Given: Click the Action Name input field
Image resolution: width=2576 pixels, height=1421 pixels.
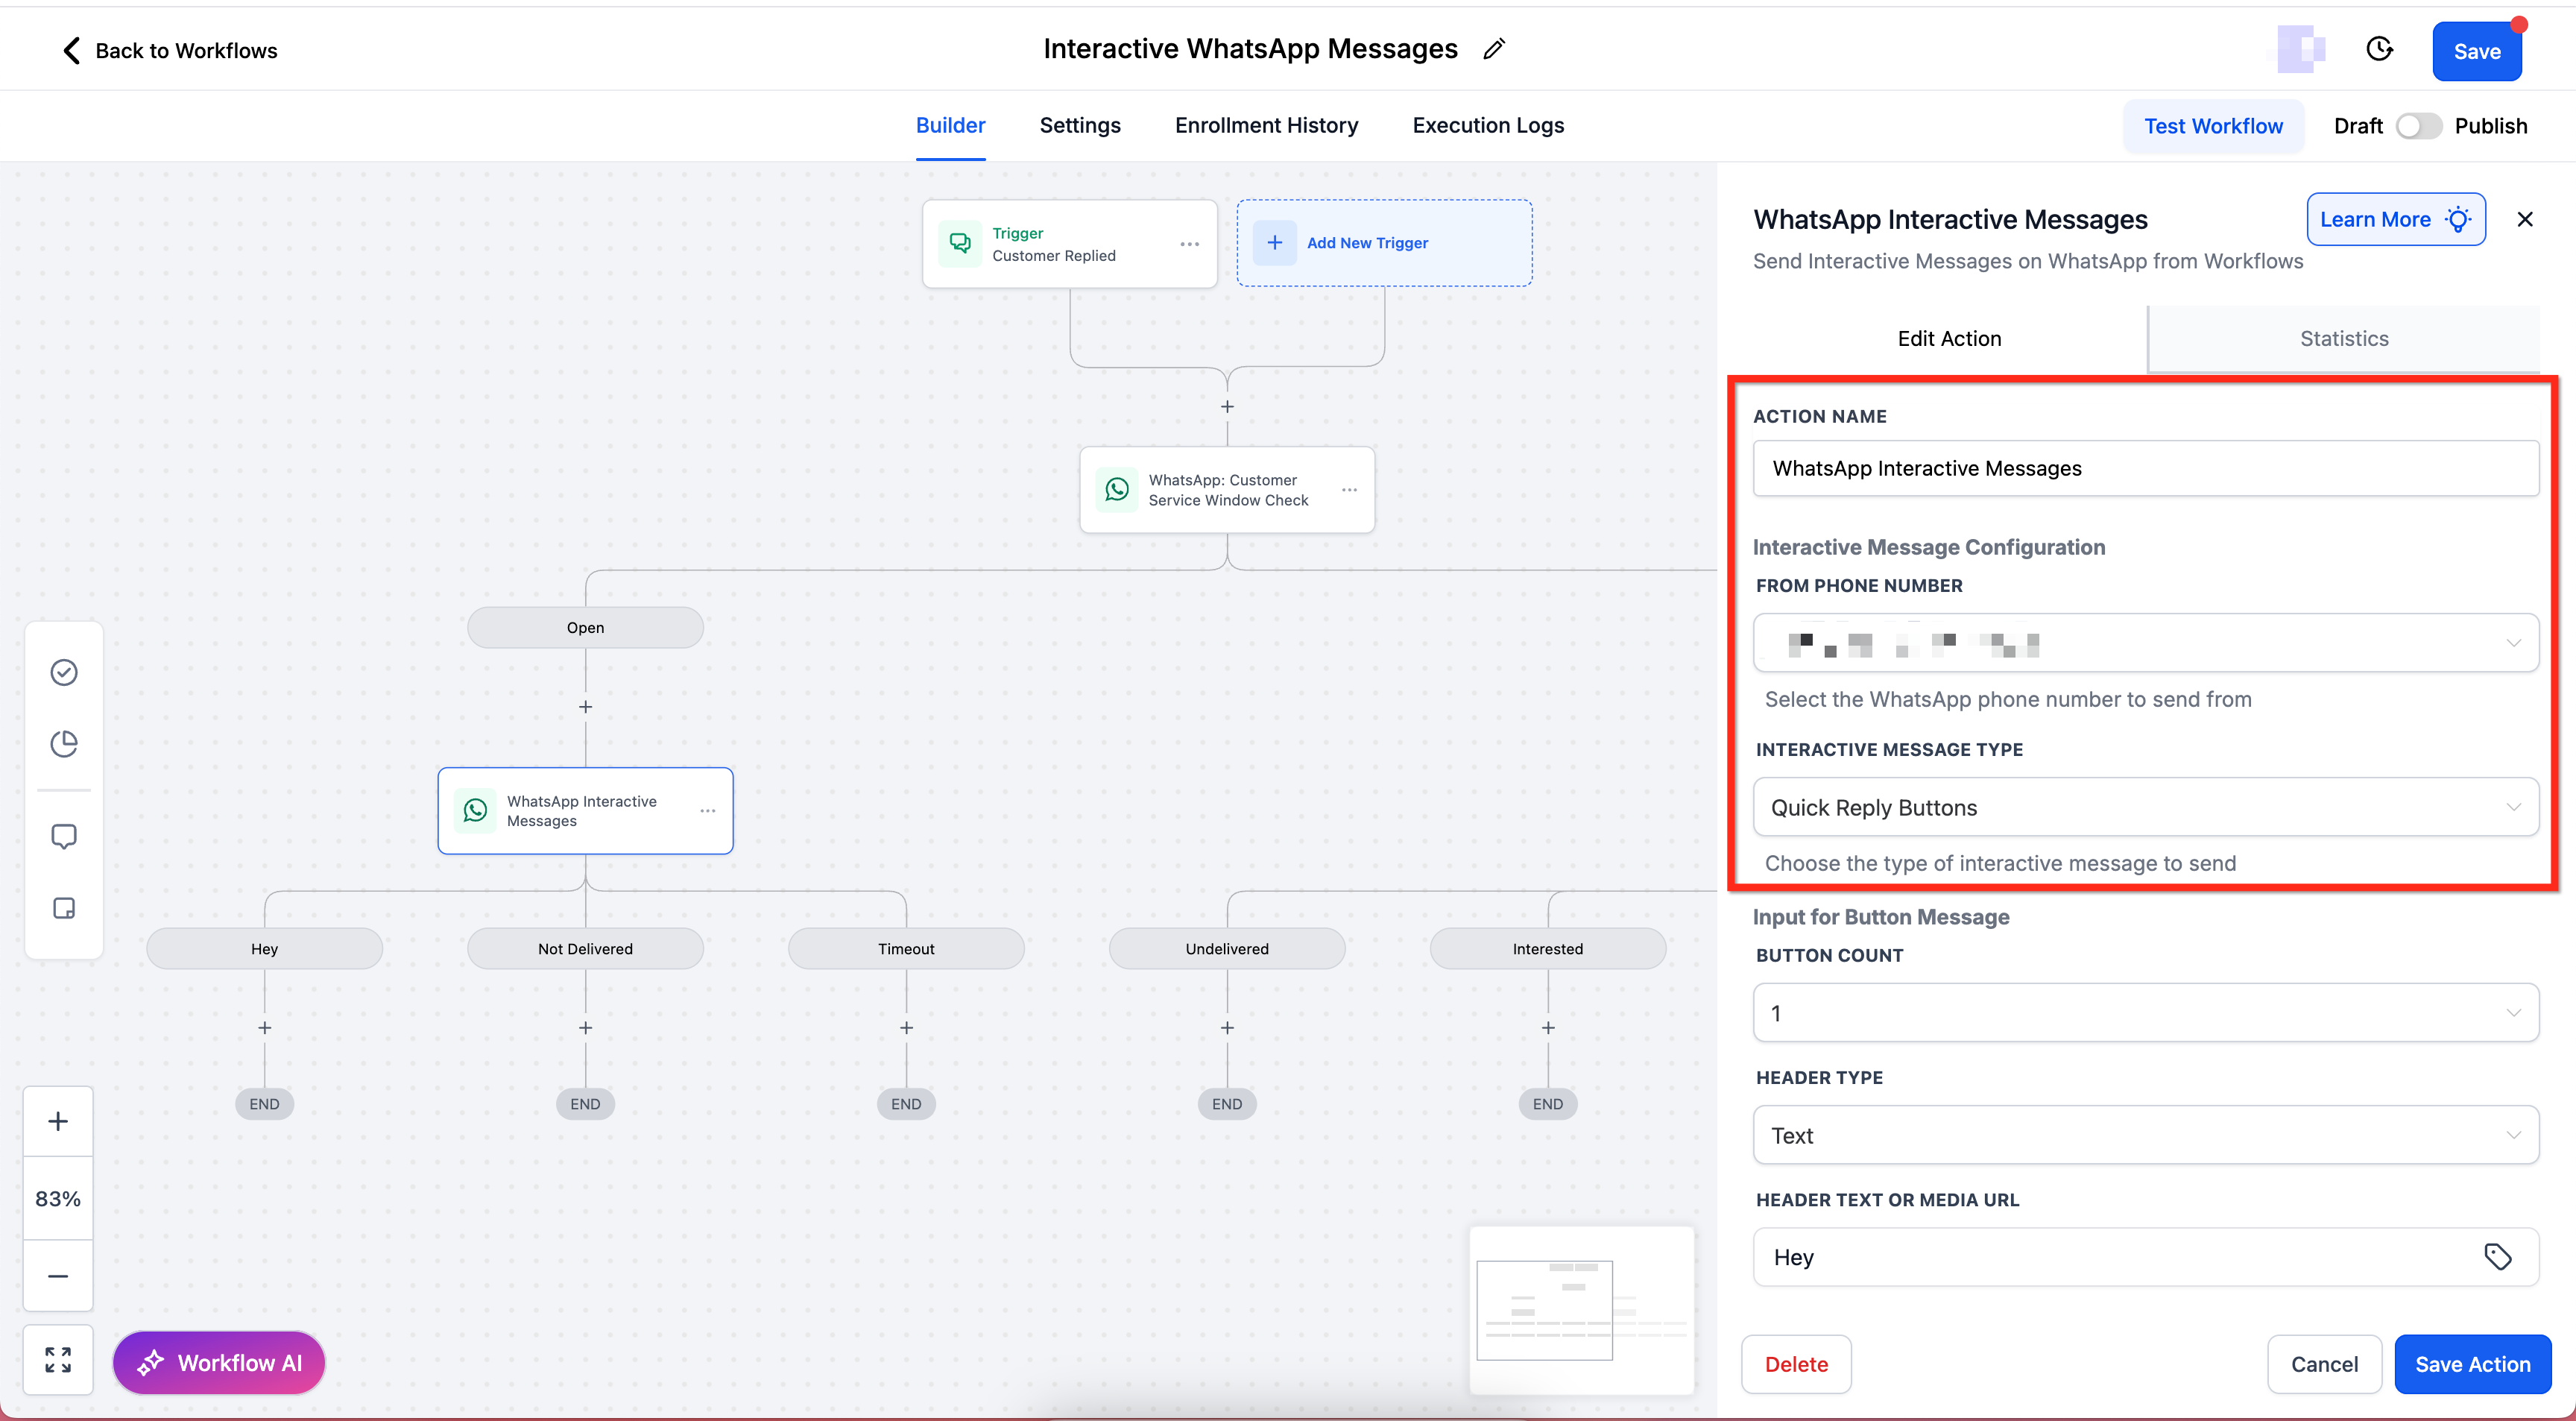Looking at the screenshot, I should (x=2145, y=468).
